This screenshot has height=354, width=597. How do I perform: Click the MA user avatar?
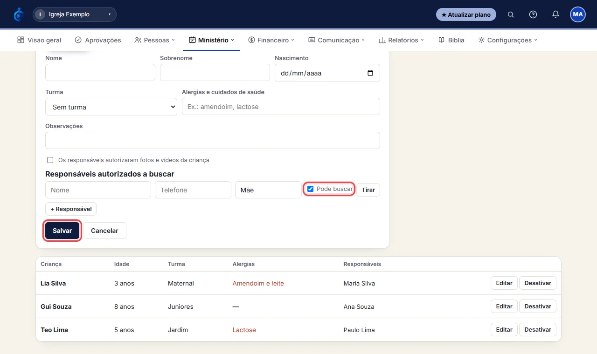[x=578, y=14]
